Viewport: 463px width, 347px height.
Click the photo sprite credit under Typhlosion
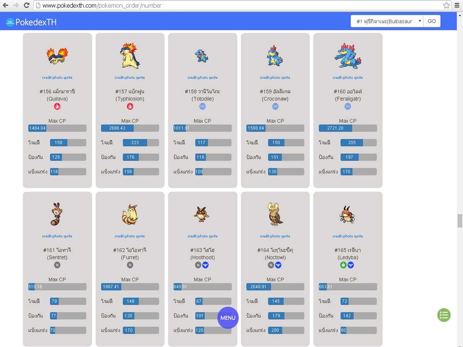tap(130, 78)
